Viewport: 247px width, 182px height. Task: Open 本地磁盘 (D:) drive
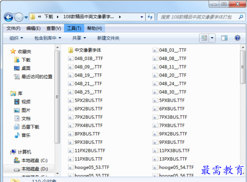point(35,169)
